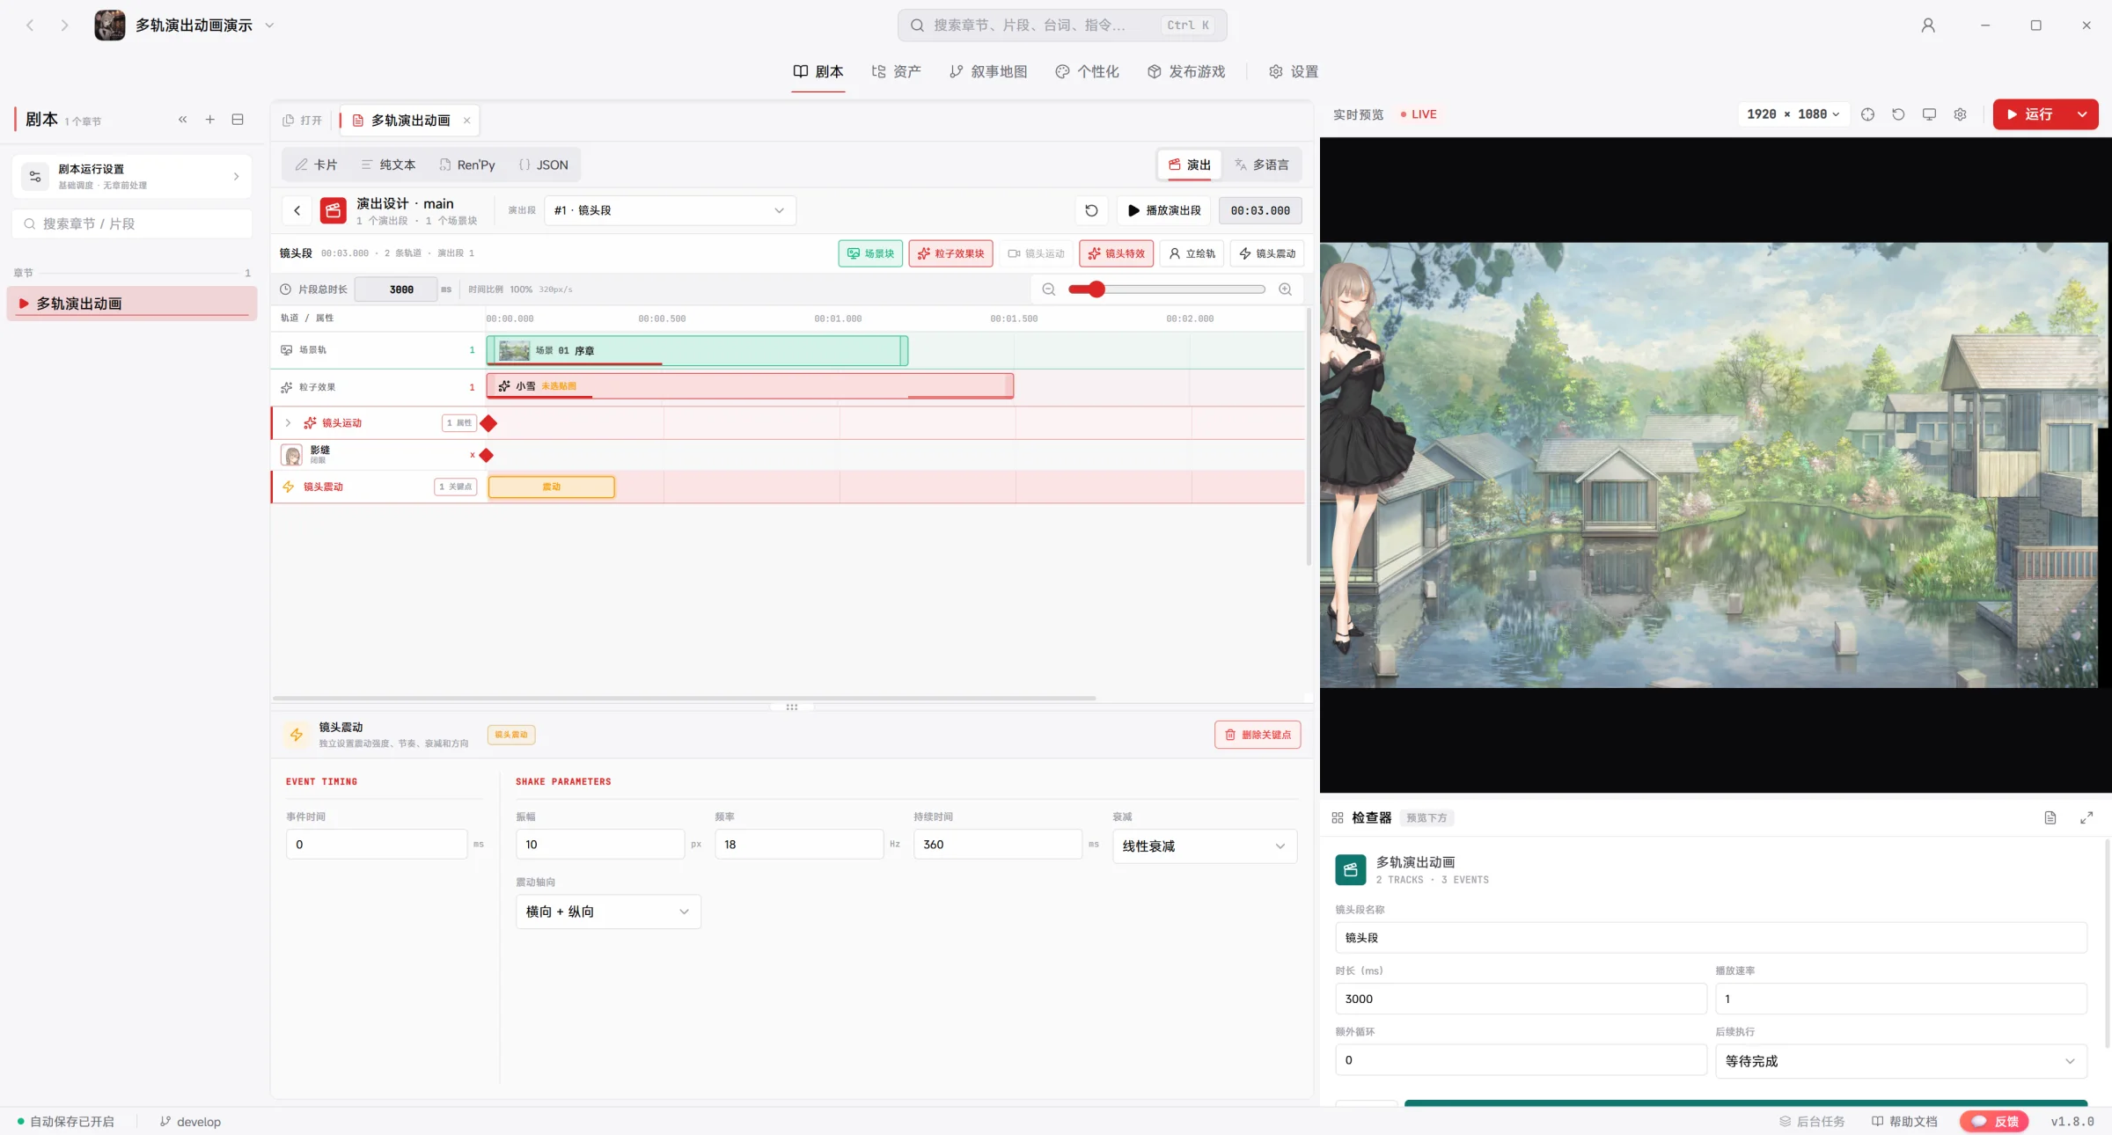
Task: Switch to 多语言 mode
Action: point(1261,165)
